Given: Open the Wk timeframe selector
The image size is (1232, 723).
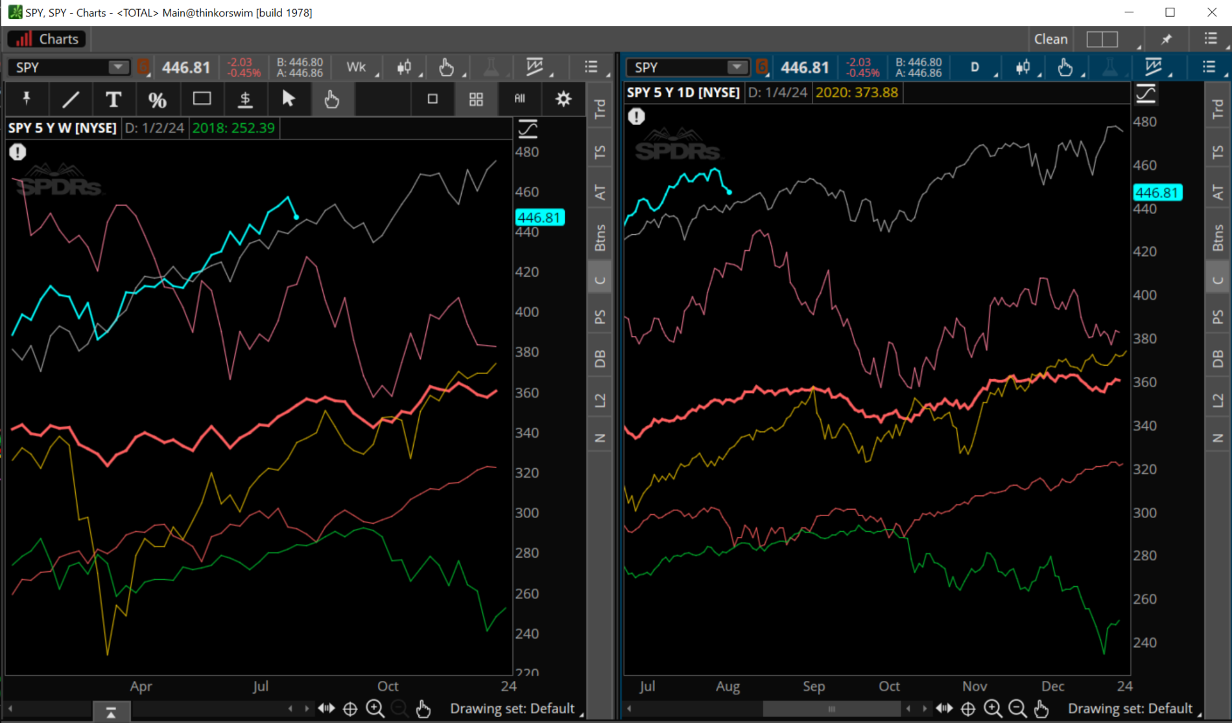Looking at the screenshot, I should pyautogui.click(x=357, y=67).
